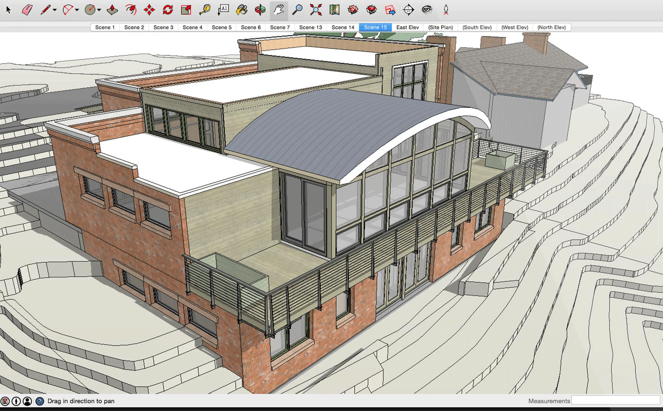The width and height of the screenshot is (663, 411).
Task: Select the pink Eraser tool
Action: pyautogui.click(x=27, y=9)
